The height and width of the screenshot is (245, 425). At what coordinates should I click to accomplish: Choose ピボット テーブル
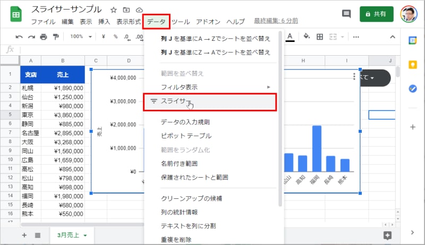click(214, 136)
